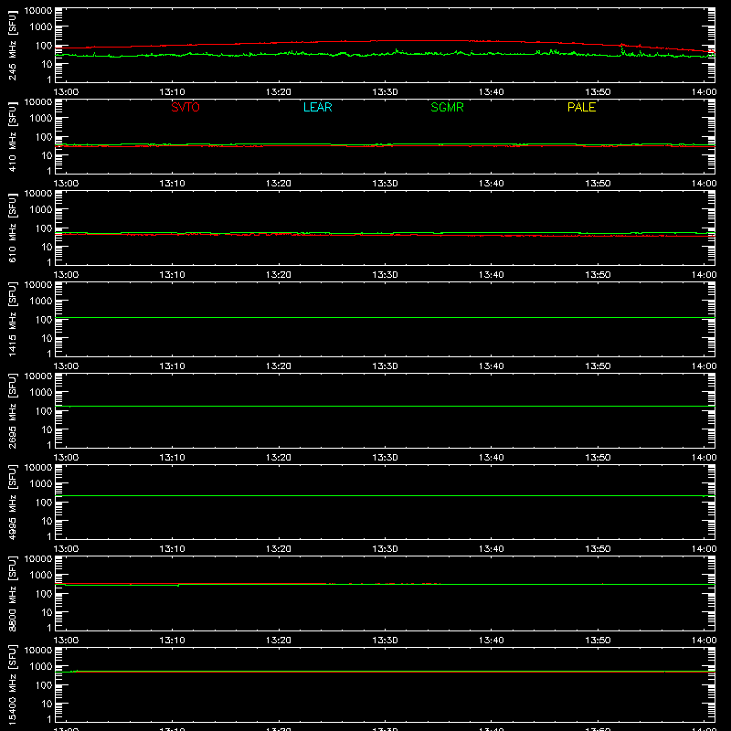Click the cyan LEAR station label
Image resolution: width=731 pixels, height=731 pixels.
click(x=317, y=107)
